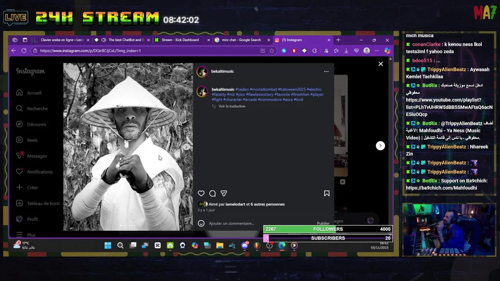Click iamelodart in the liked-by line
This screenshot has height=281, width=500.
coord(235,204)
